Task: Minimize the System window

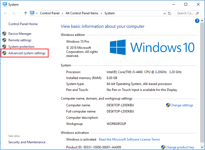Action: [x=174, y=4]
